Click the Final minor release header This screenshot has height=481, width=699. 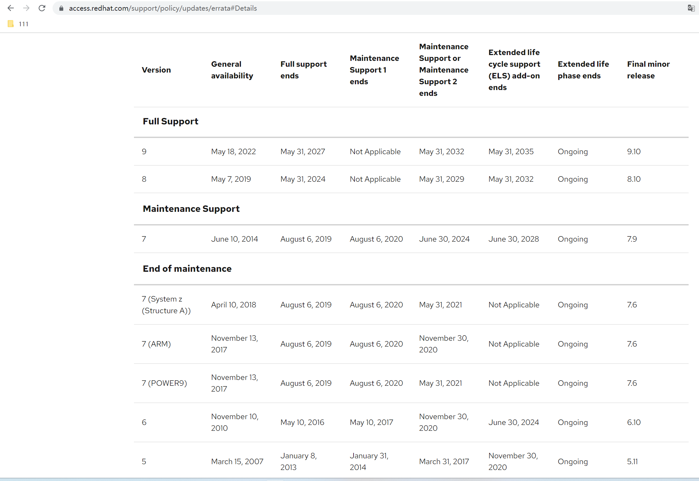point(648,70)
